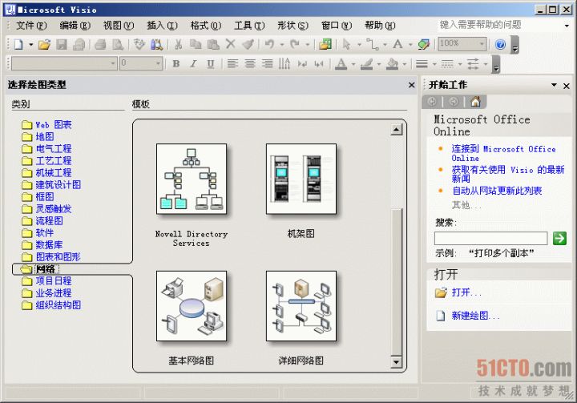Open the line ends dropdown arrow
Image resolution: width=577 pixels, height=403 pixels.
tap(486, 64)
